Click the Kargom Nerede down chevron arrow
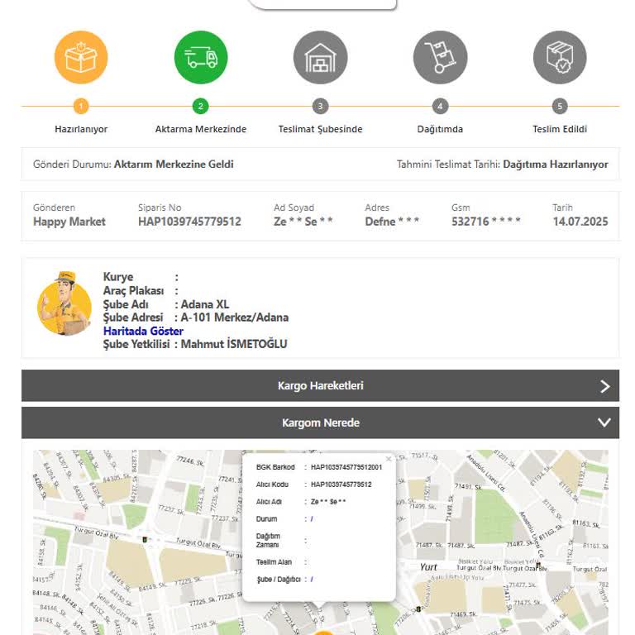This screenshot has height=635, width=635. [604, 423]
